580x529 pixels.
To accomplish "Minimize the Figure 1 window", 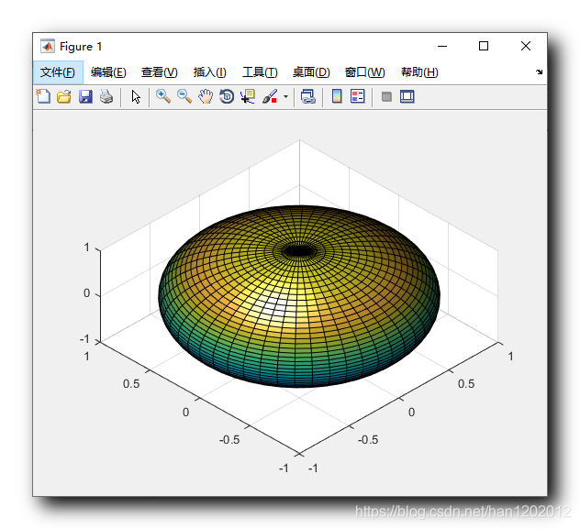I will coord(442,46).
